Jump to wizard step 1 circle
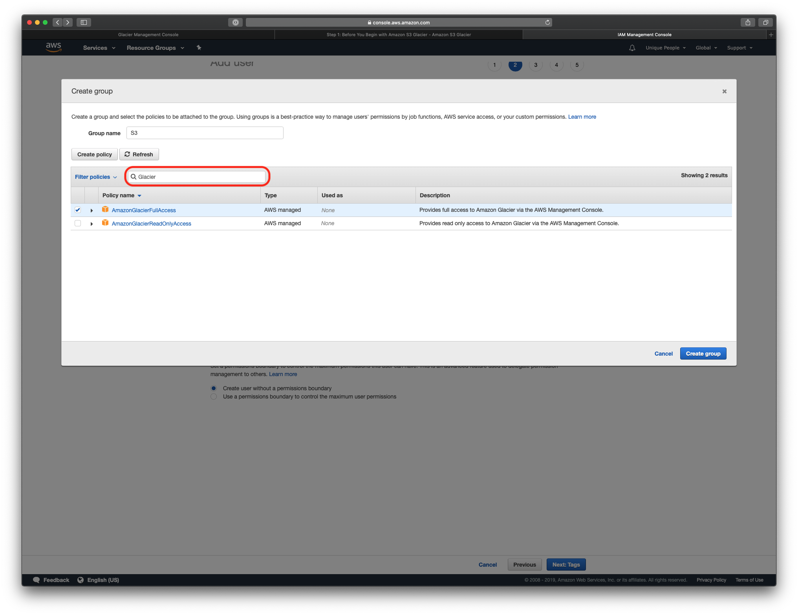Viewport: 798px width, 615px height. coord(494,65)
